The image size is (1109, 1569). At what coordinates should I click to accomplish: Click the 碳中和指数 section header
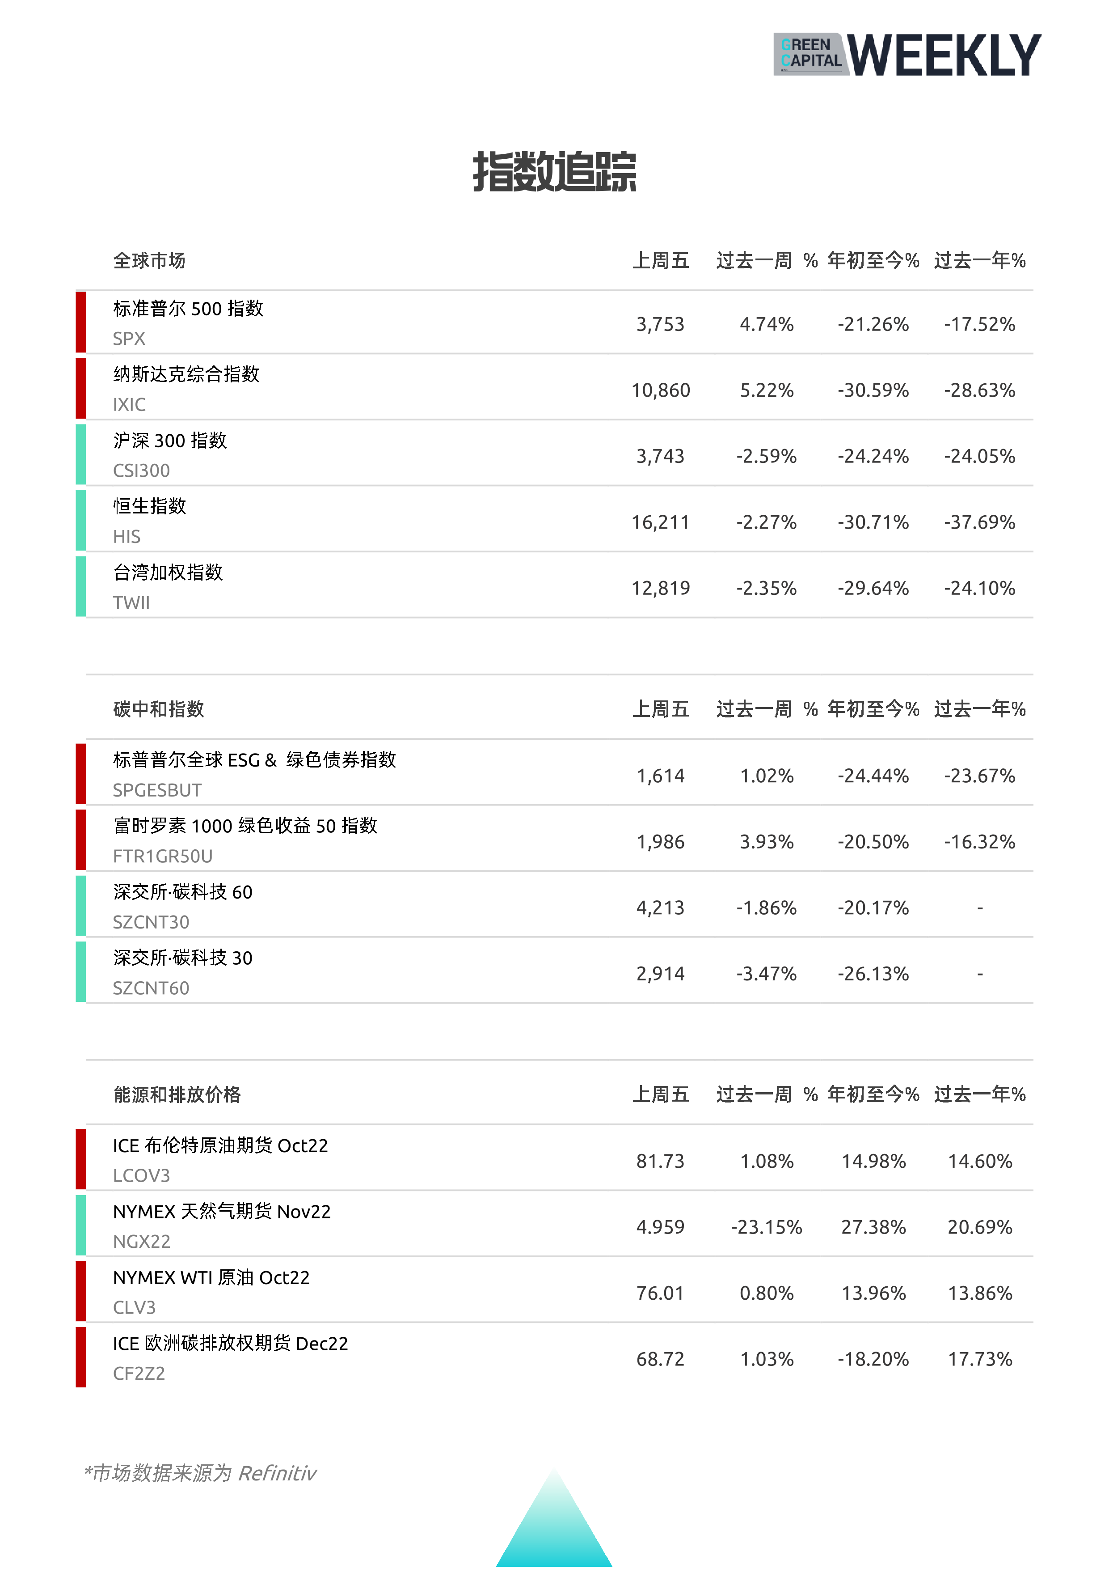[x=158, y=708]
